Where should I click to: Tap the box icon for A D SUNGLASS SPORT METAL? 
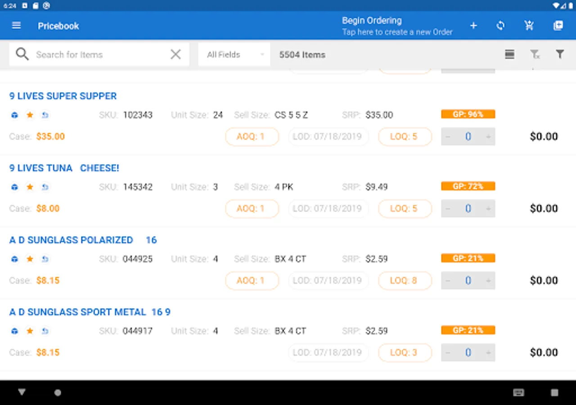15,331
